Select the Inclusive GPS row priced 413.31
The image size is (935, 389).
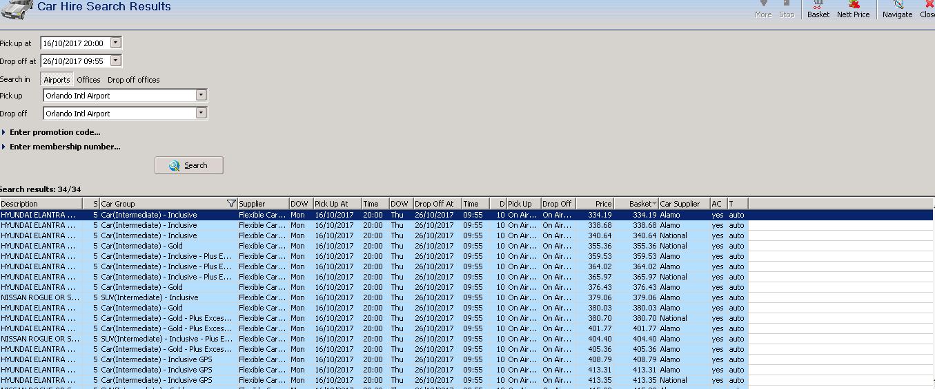[x=374, y=370]
